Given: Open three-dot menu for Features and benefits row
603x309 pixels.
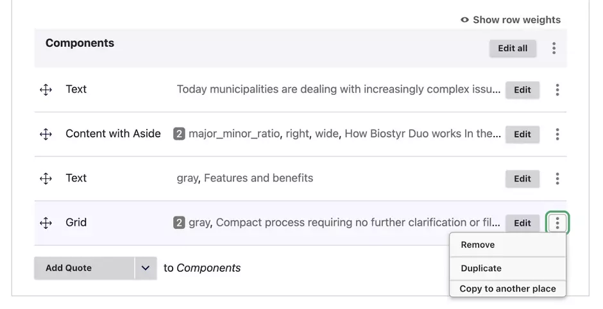Looking at the screenshot, I should tap(557, 178).
